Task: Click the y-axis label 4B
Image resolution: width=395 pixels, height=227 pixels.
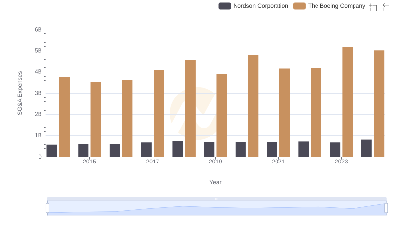Action: click(38, 72)
